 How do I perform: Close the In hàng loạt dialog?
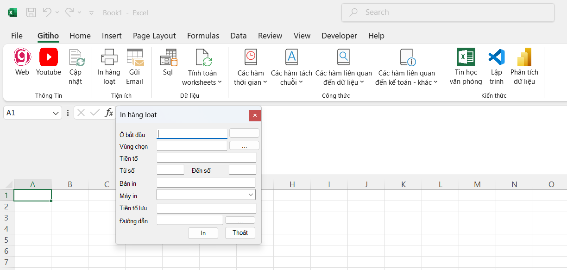(x=255, y=115)
